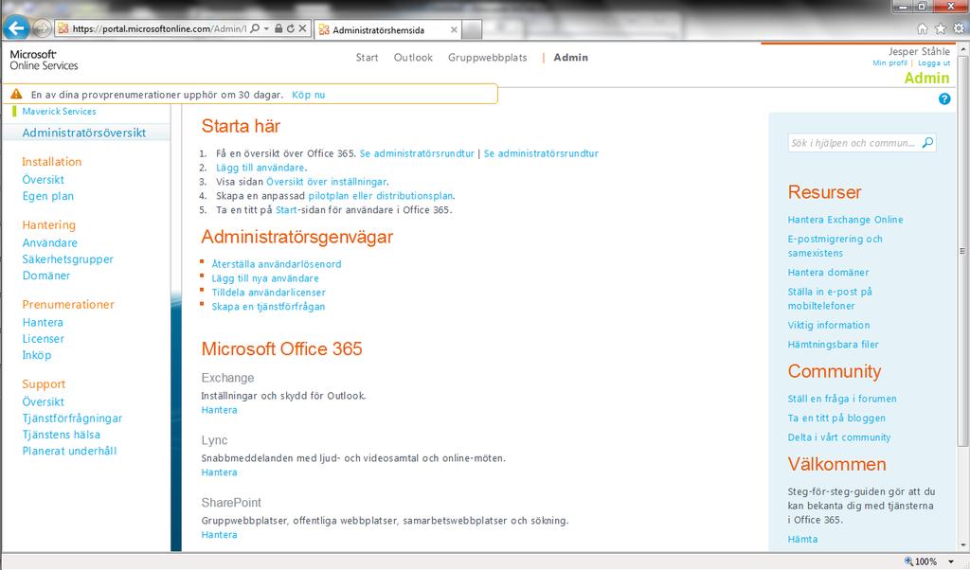Open the browser Tools gear icon

[x=959, y=28]
